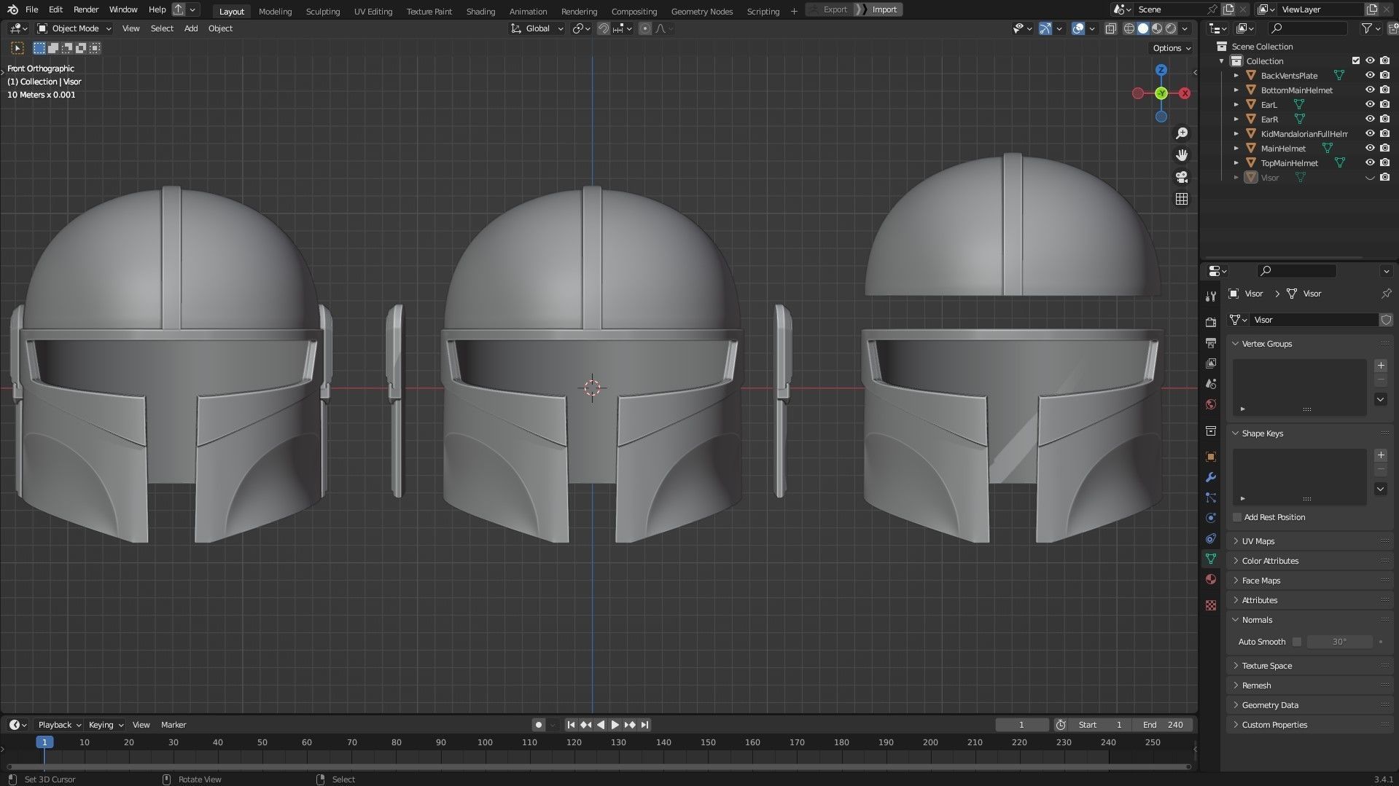Open the Modifiers wrench properties tab
The image size is (1399, 786).
[1211, 478]
